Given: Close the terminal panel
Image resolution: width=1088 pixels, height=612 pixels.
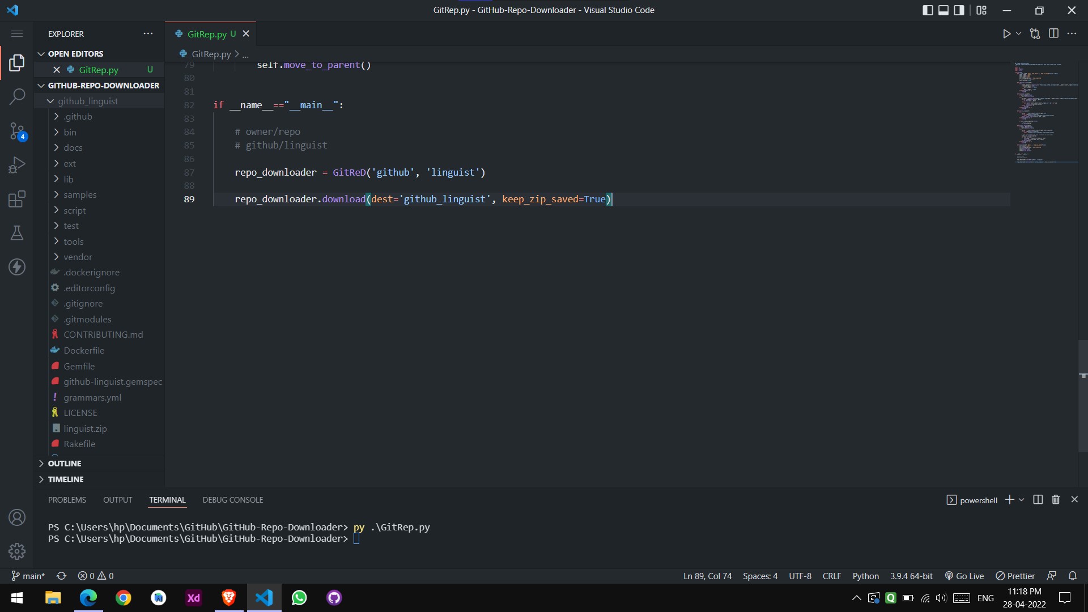Looking at the screenshot, I should click(1074, 500).
